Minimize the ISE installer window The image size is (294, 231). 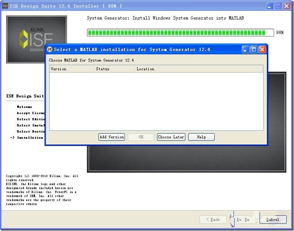click(269, 6)
